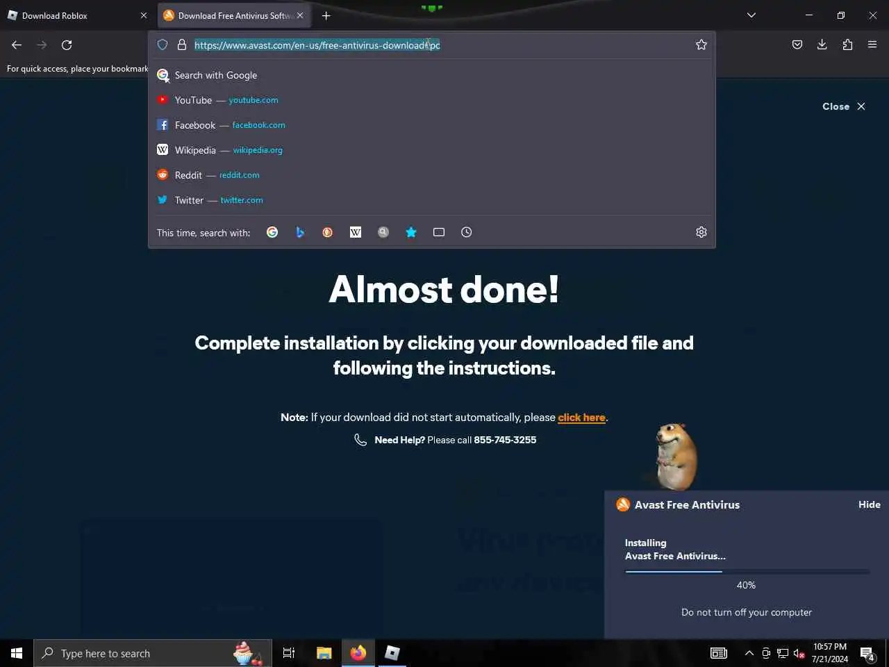Go back using the browser back arrow
Viewport: 889px width, 667px height.
click(x=17, y=45)
